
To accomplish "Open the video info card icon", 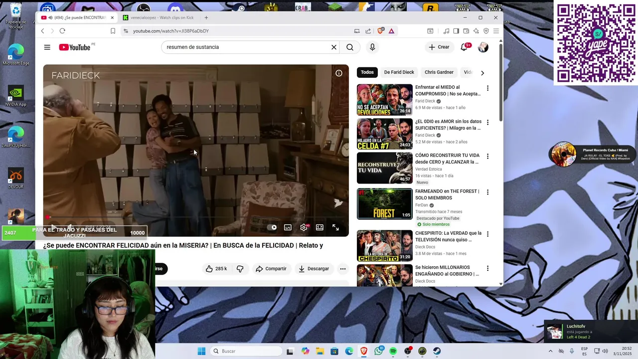I will [x=339, y=73].
